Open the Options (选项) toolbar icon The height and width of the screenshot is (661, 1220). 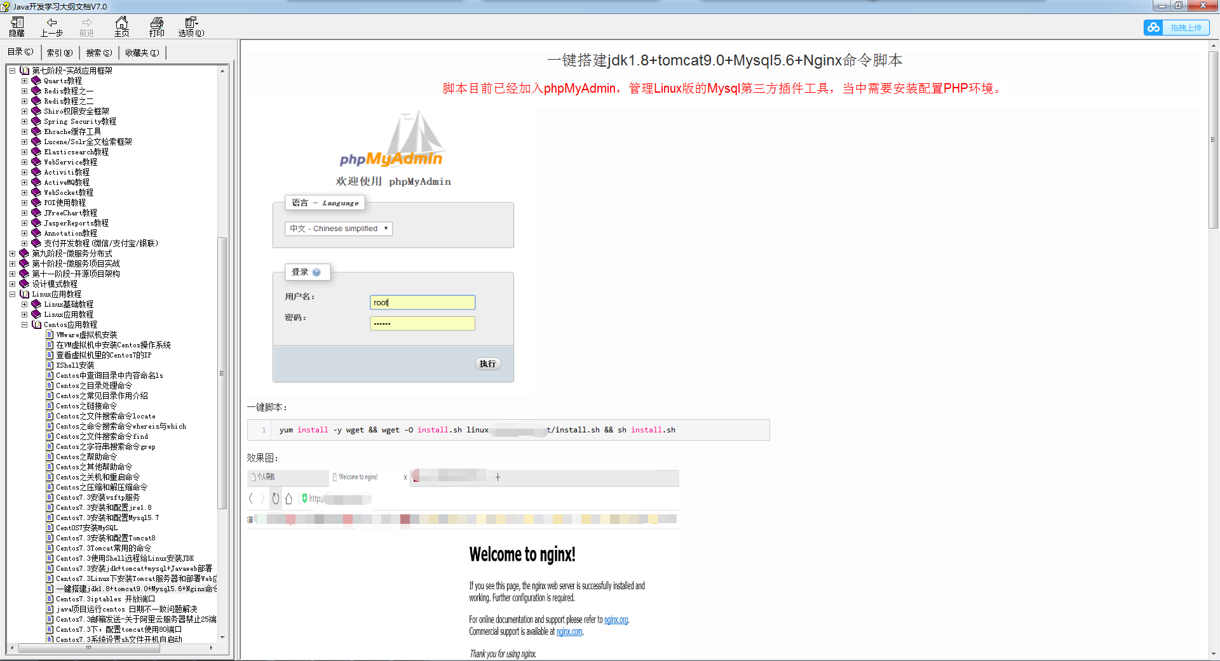[x=191, y=27]
